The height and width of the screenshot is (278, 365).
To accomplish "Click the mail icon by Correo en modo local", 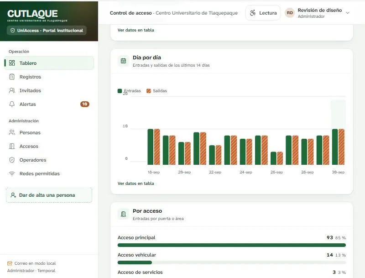I will 10,263.
